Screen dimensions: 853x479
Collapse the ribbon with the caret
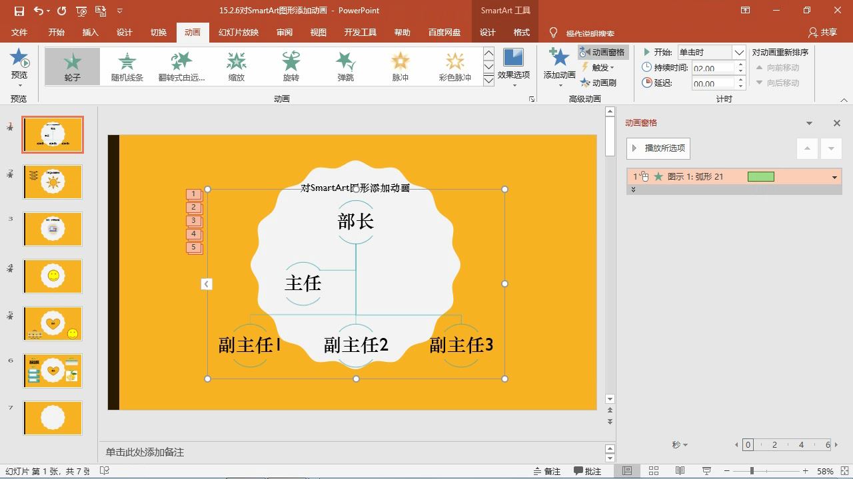pos(844,100)
